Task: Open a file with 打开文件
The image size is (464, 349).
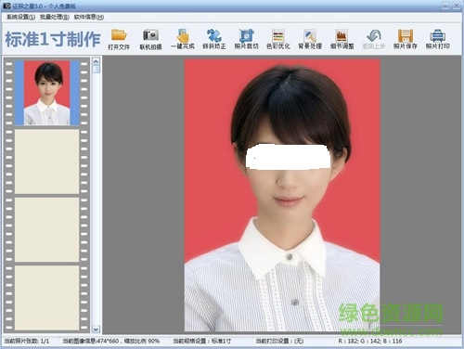Action: [x=119, y=39]
